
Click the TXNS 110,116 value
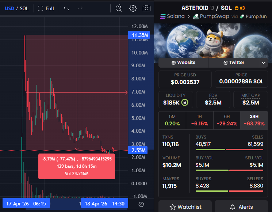click(171, 144)
